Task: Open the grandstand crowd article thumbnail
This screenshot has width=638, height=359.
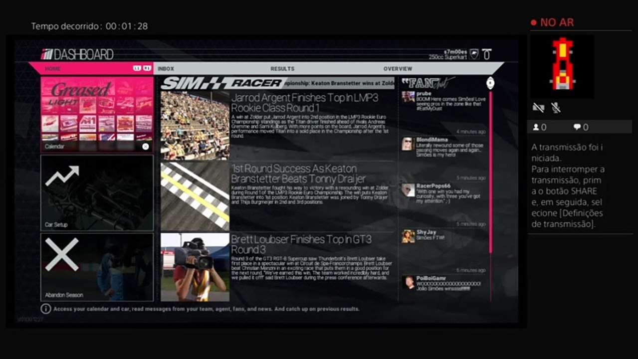Action: 195,125
